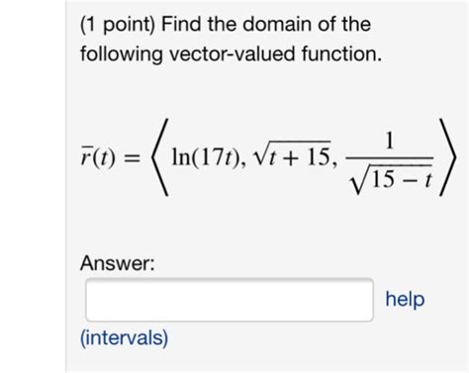Click the right angle bracket of the vector
Screen dimensions: 469x373
(447, 157)
